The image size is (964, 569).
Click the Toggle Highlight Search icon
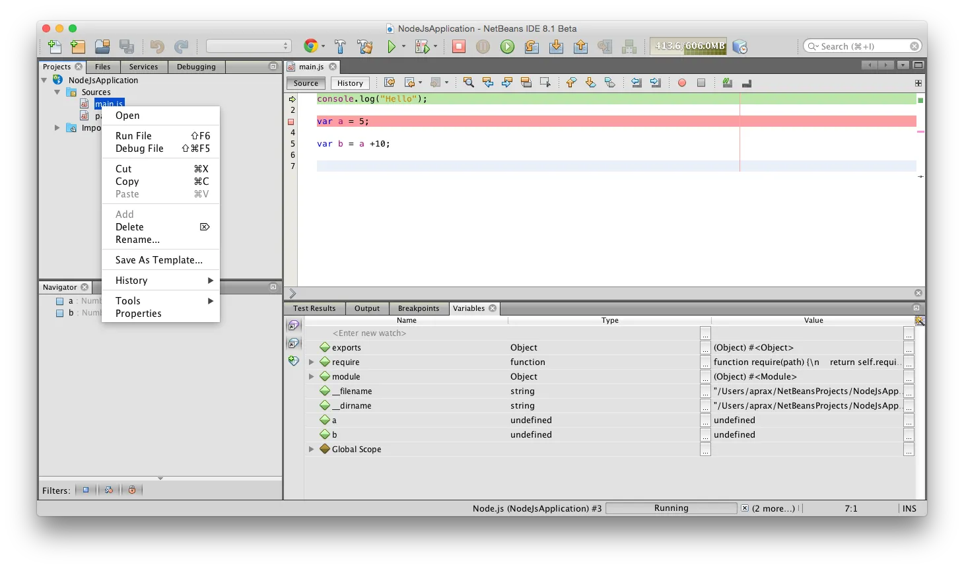526,83
